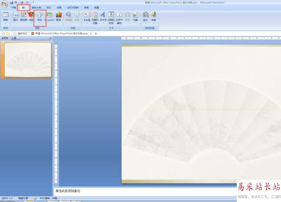
Task: Switch to 大纲 (Outline) pane tab
Action: coord(14,38)
